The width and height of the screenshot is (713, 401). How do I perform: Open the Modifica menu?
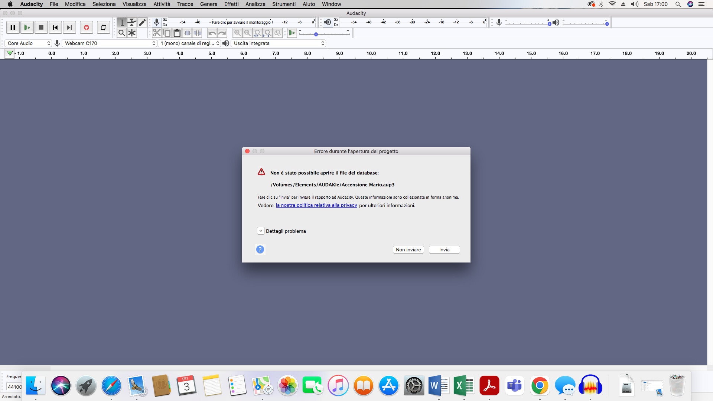(x=75, y=4)
